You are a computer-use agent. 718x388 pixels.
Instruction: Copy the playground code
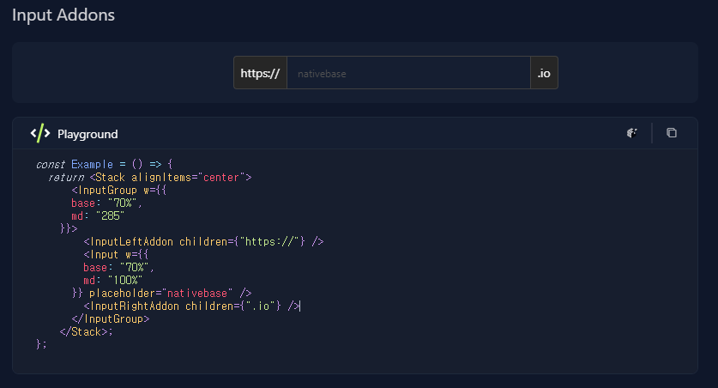pyautogui.click(x=672, y=133)
